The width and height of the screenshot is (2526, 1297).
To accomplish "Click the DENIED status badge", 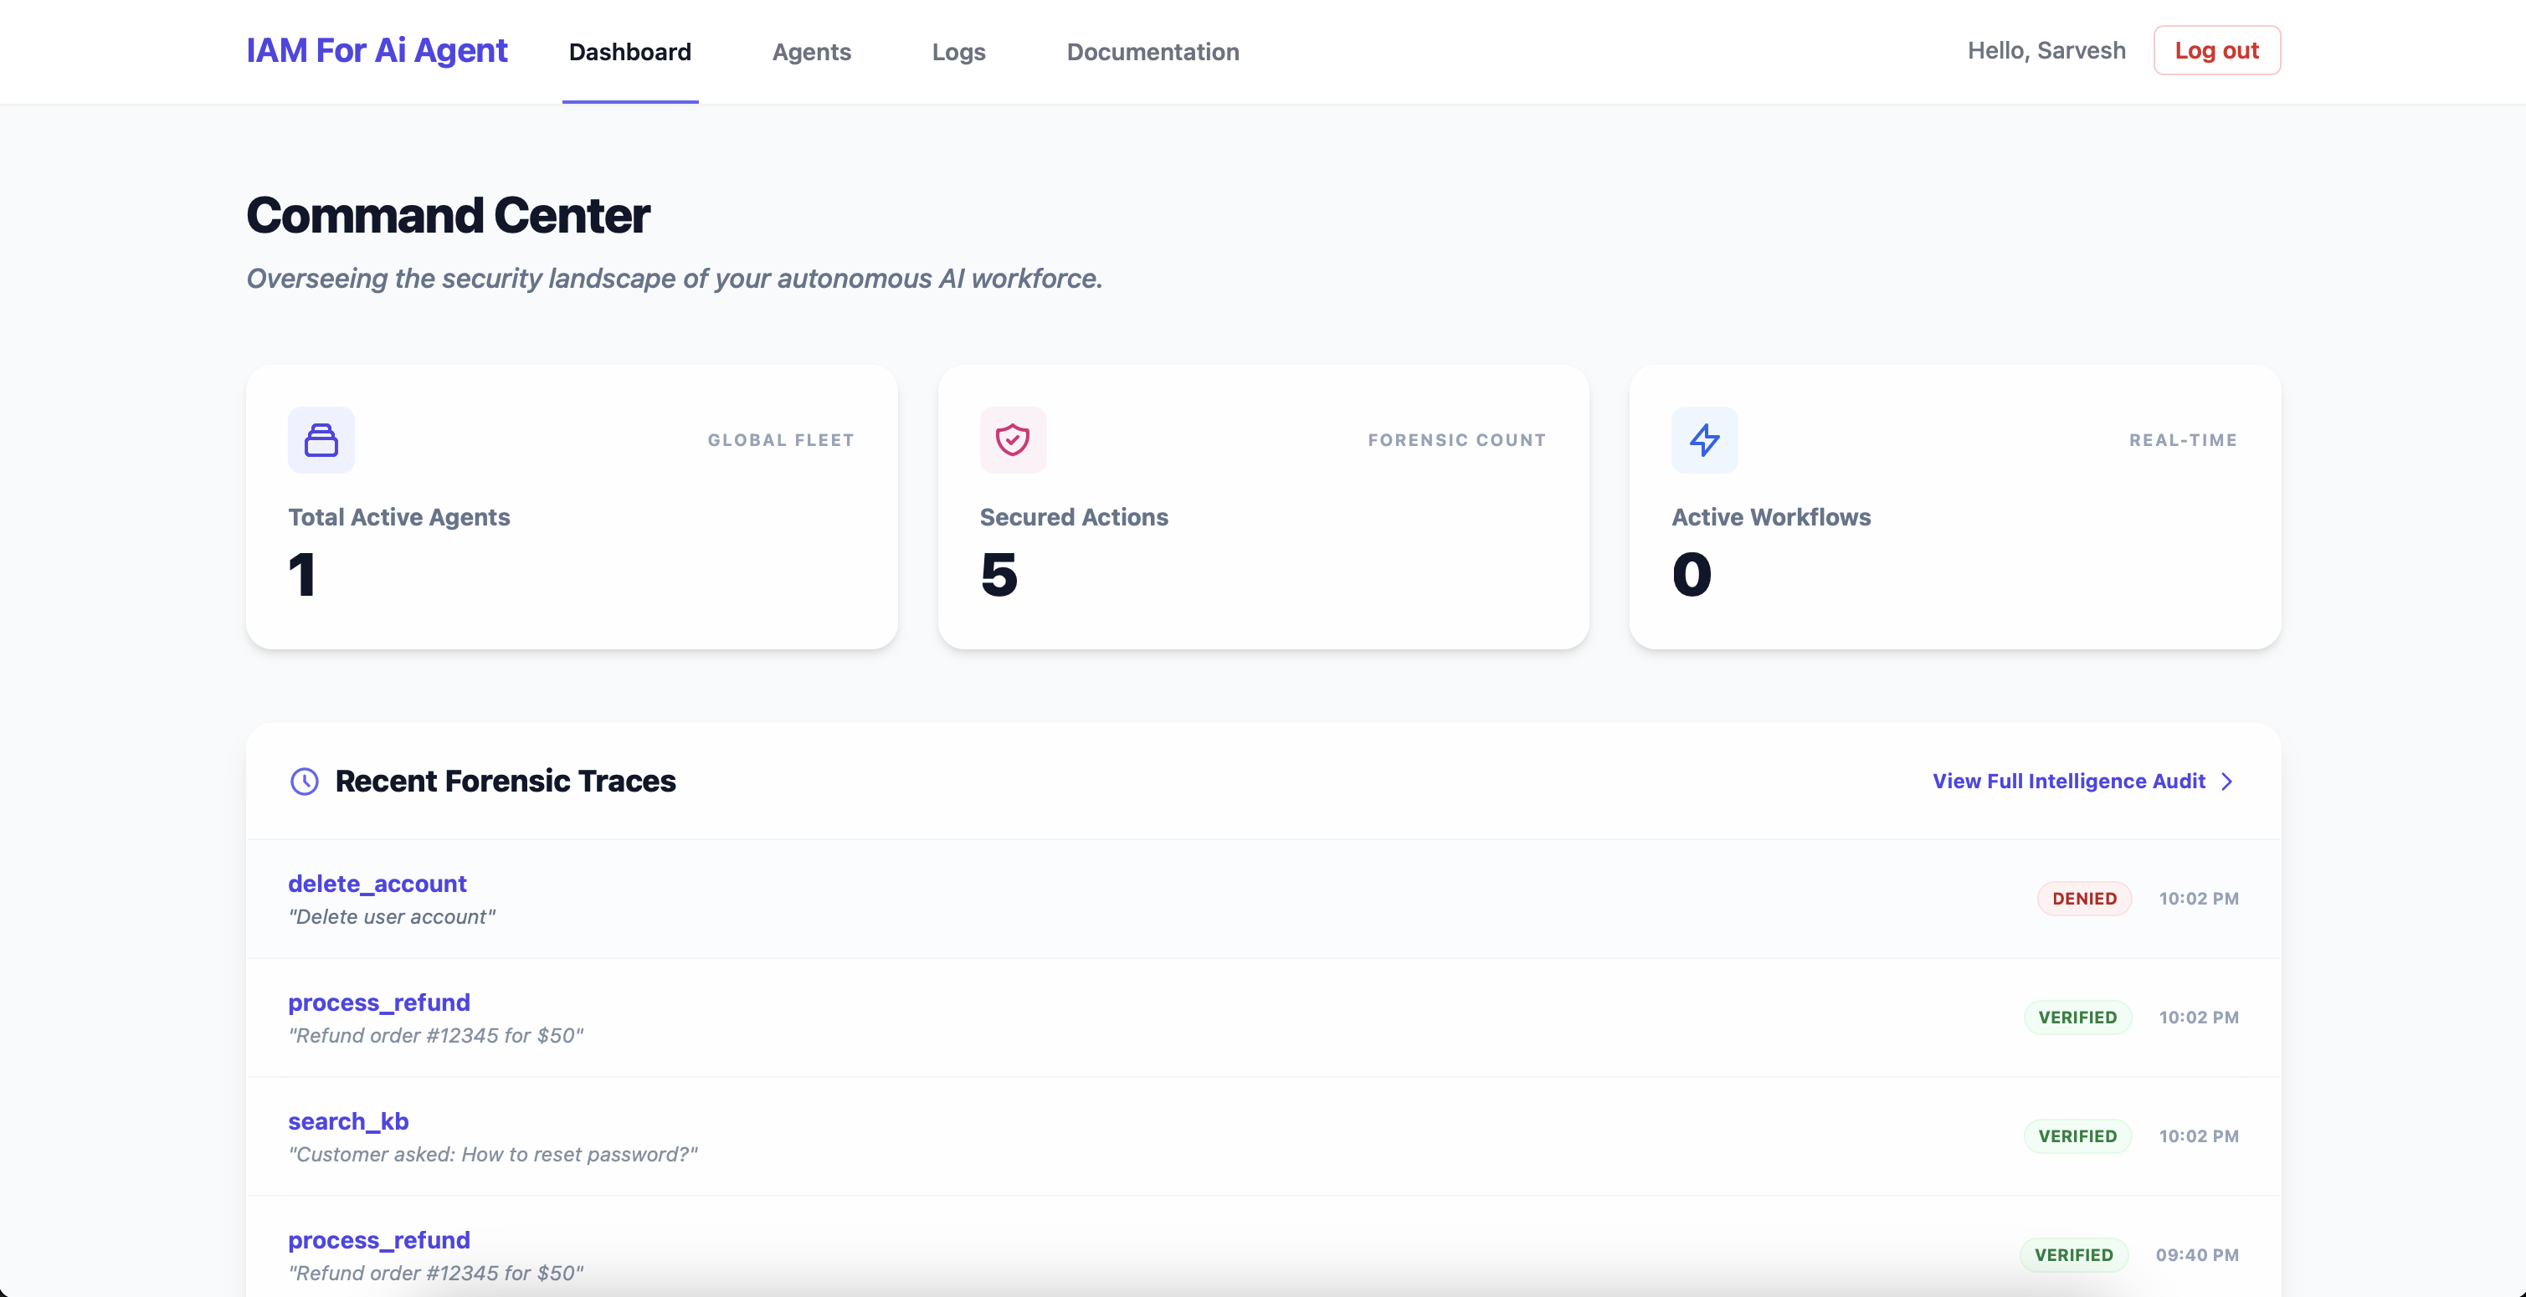I will (x=2084, y=898).
